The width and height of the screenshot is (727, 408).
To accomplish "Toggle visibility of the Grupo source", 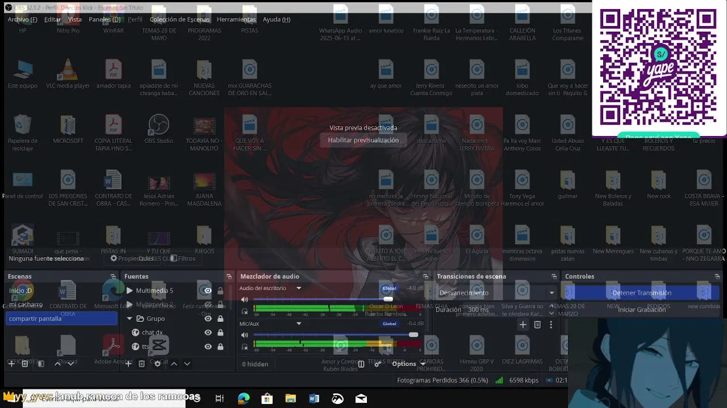I will pos(208,318).
